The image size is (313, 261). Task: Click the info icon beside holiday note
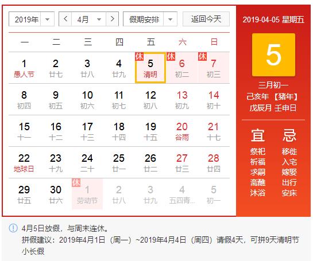click(x=13, y=228)
